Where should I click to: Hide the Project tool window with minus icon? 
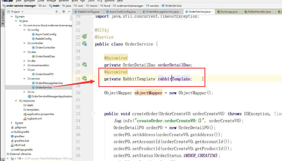click(69, 12)
